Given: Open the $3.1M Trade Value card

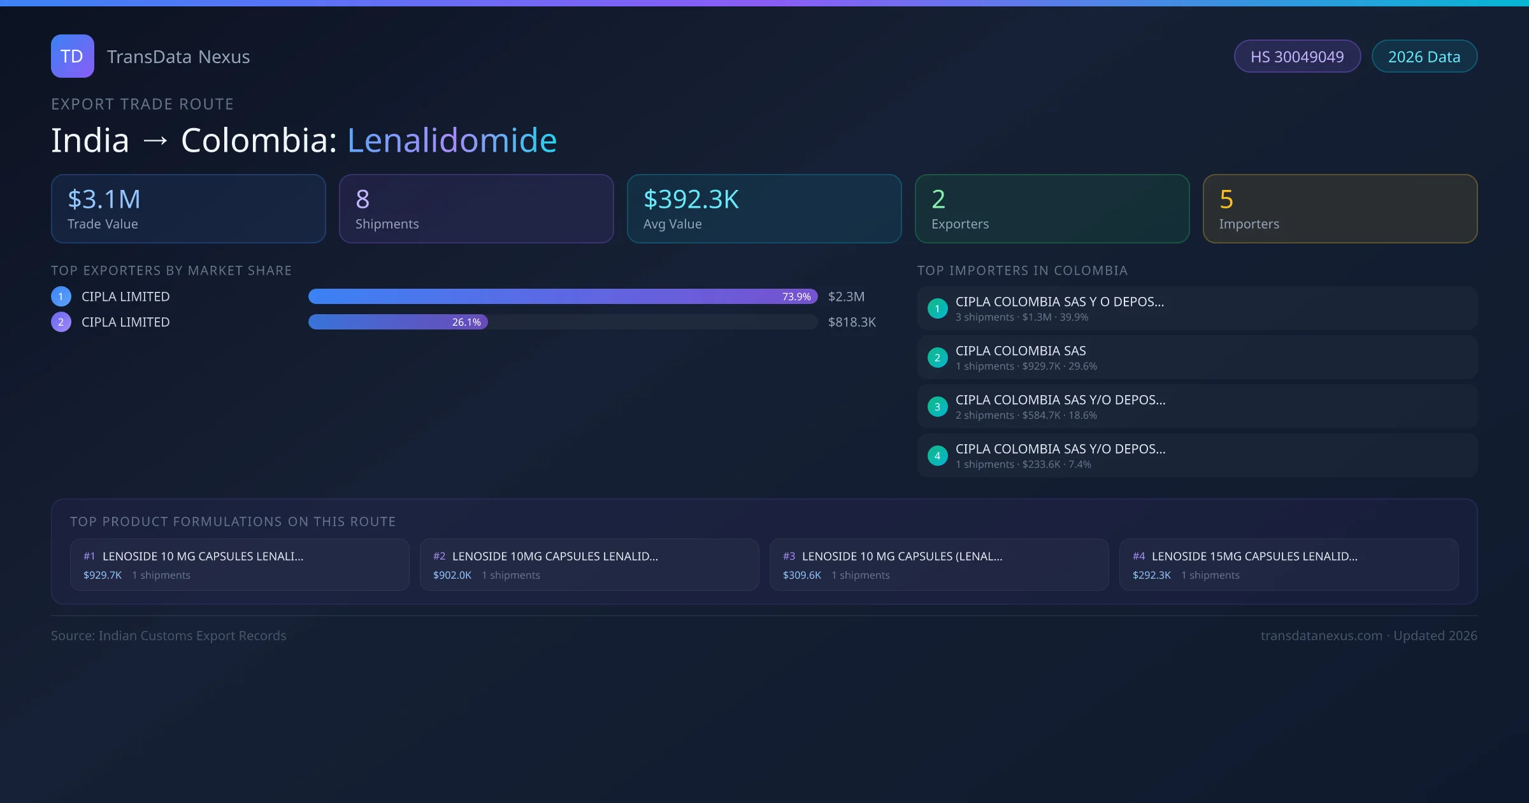Looking at the screenshot, I should pos(189,209).
